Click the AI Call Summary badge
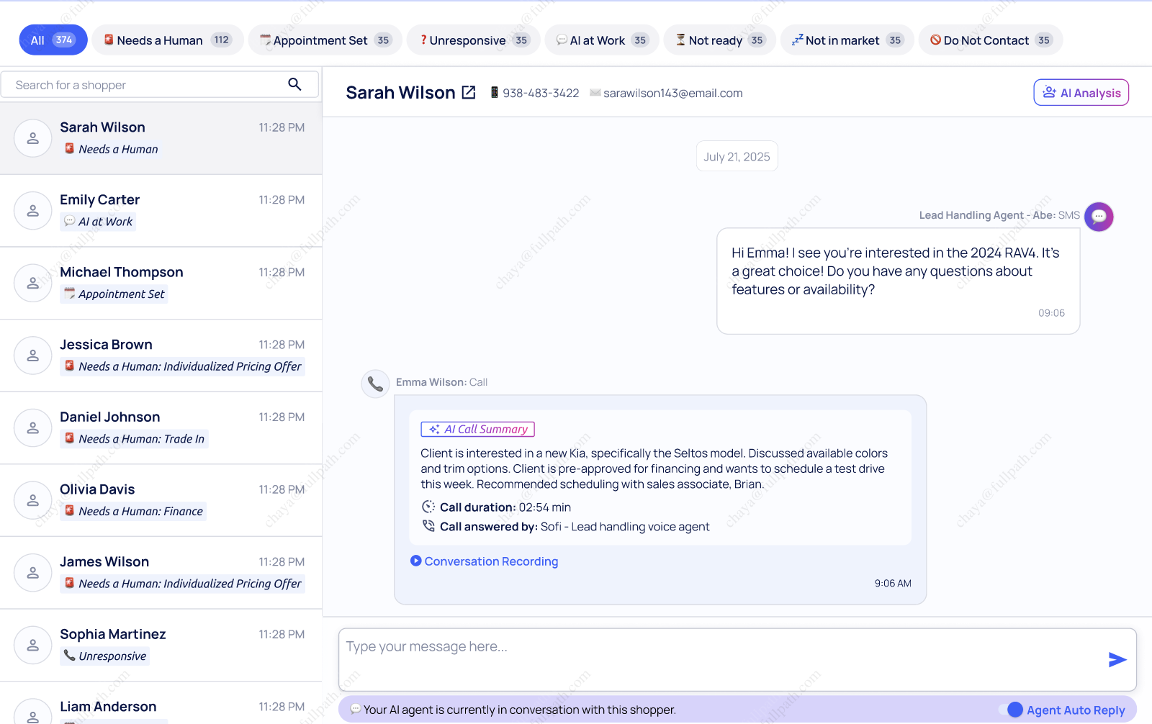1152x724 pixels. click(477, 430)
